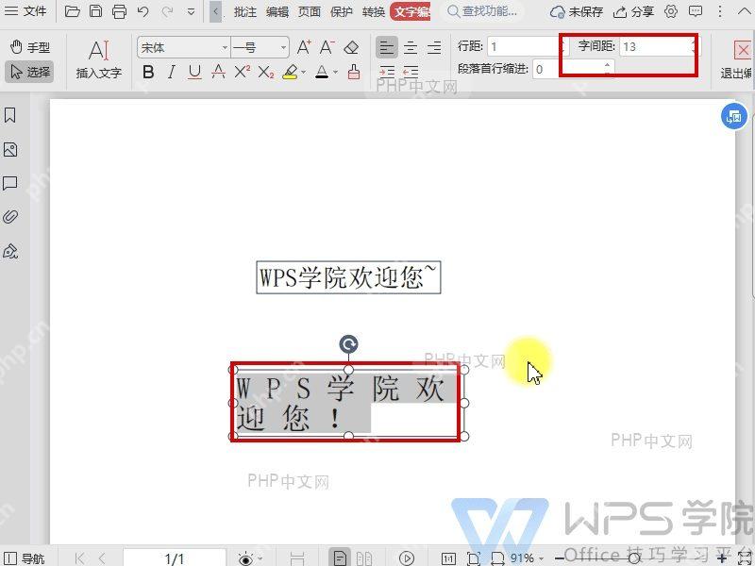Open the more options dots menu
This screenshot has height=566, width=755.
tap(720, 11)
